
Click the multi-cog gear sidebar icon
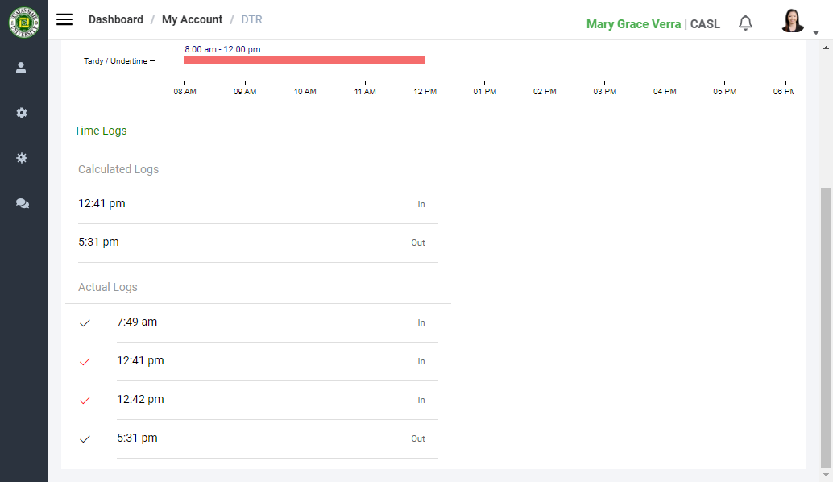22,159
